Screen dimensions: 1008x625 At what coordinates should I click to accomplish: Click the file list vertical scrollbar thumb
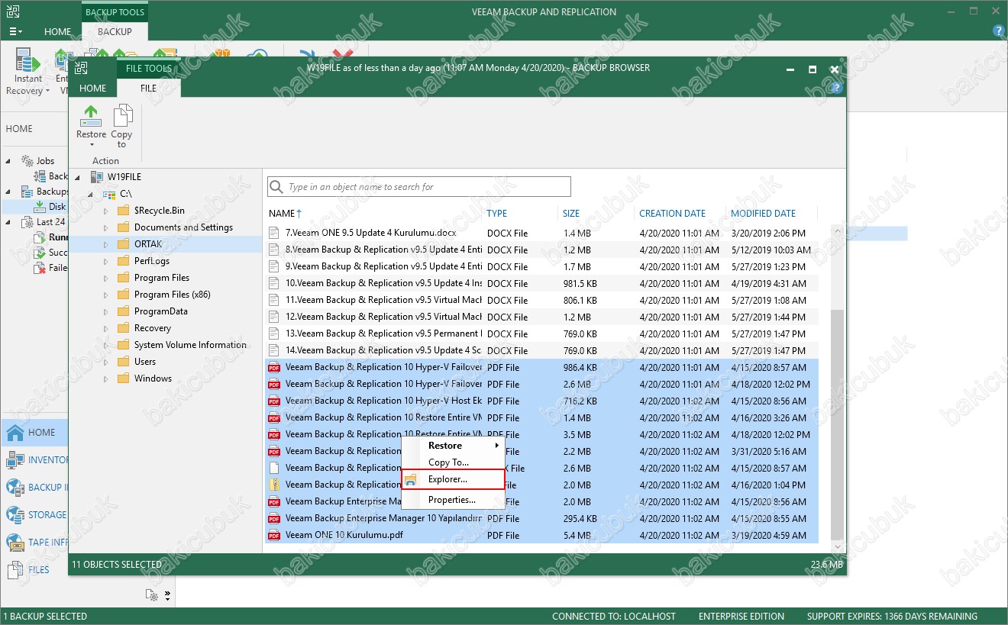coord(837,424)
